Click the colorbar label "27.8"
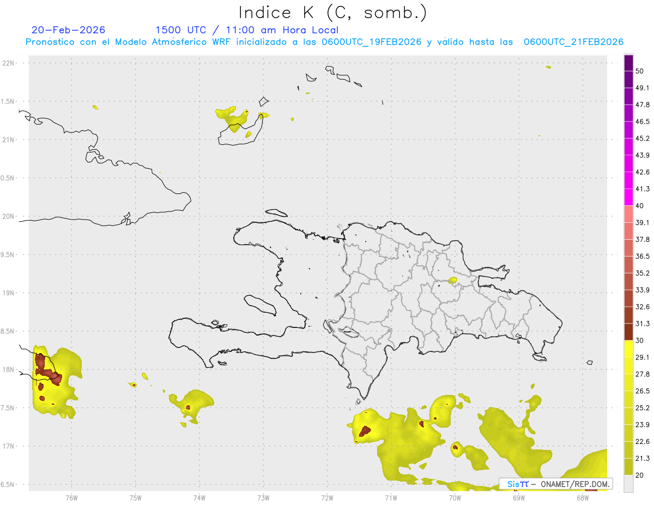 coord(643,374)
